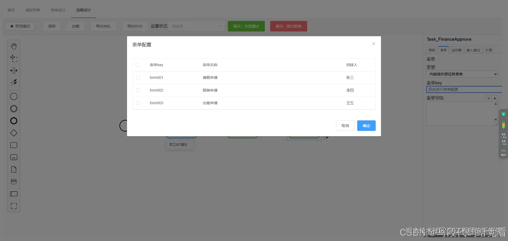Click the 演示: 全部通过 demo button
Viewport: 508px width, 241px height.
pos(246,26)
